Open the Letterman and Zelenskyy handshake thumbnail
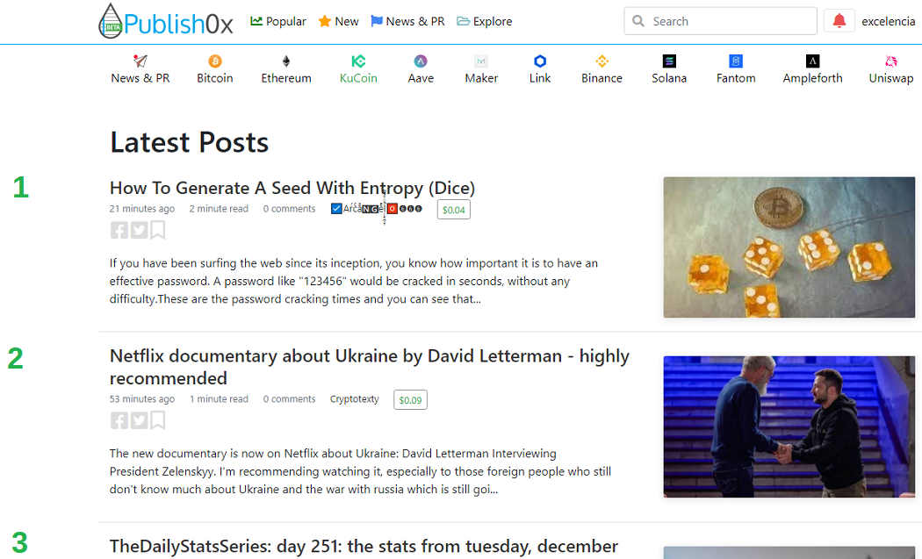922x559 pixels. (x=789, y=426)
